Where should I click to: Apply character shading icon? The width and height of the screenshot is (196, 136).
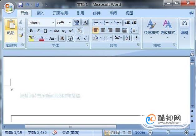pos(62,38)
